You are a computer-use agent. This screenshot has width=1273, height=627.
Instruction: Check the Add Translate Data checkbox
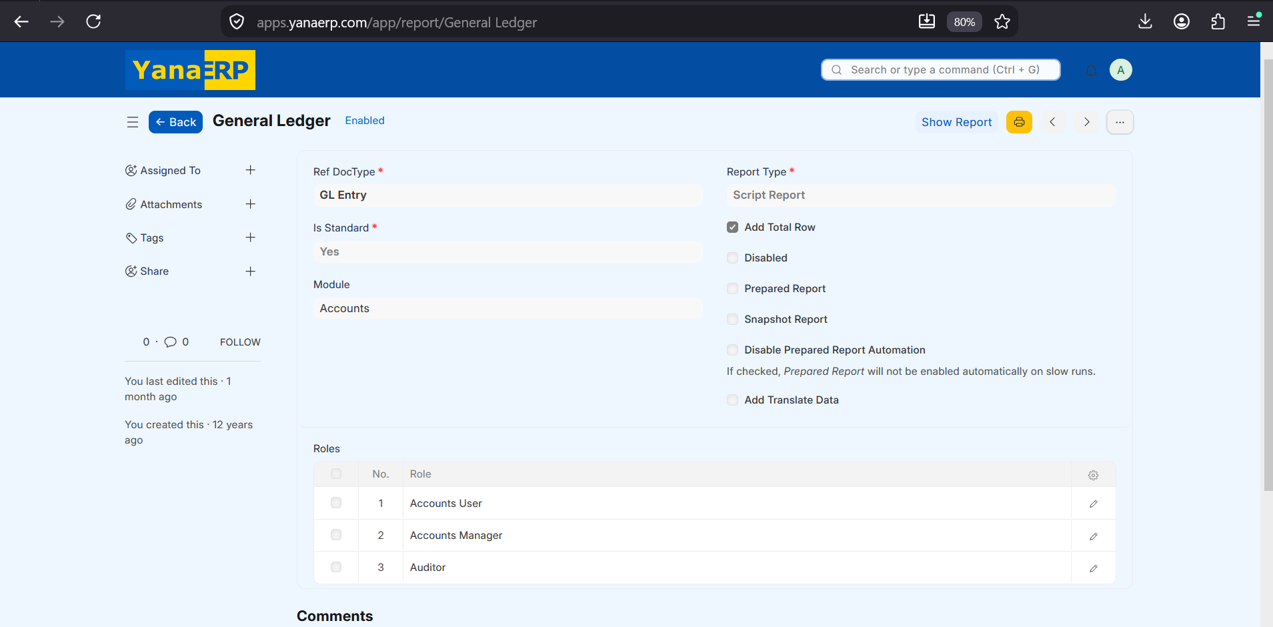(x=732, y=400)
